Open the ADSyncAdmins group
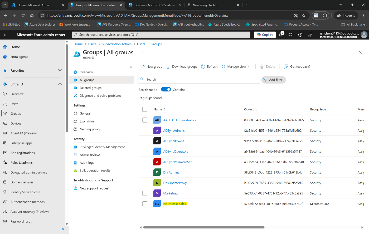Screen dimensions: 369x234 (174, 130)
